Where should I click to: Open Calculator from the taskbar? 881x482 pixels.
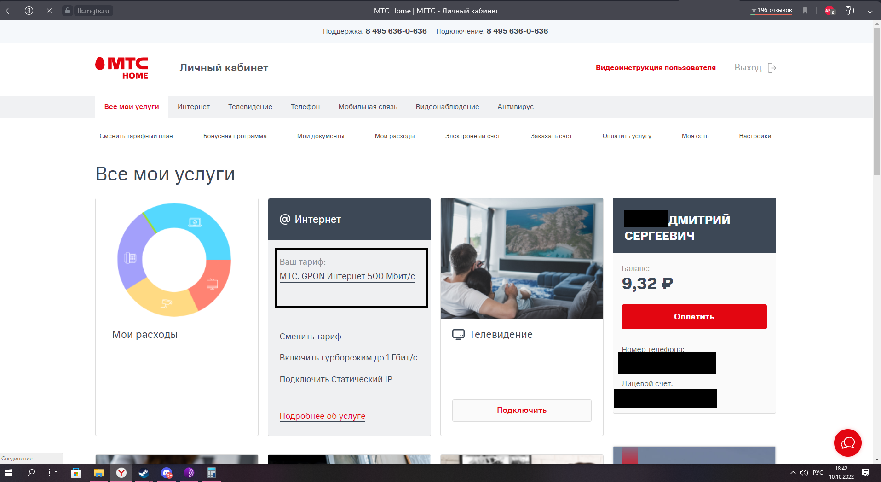pyautogui.click(x=212, y=473)
